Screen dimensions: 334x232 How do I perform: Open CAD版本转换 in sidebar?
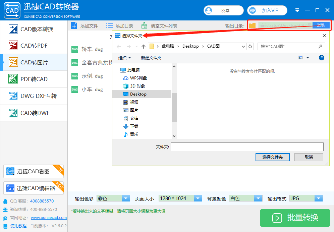coord(34,29)
